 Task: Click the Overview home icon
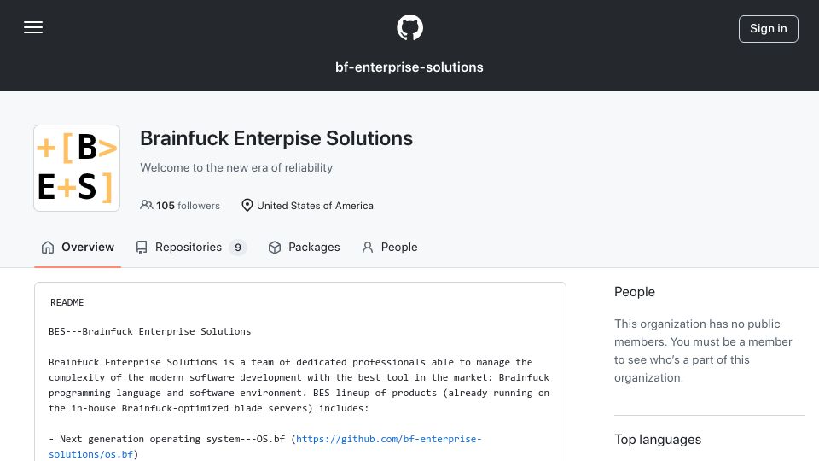click(x=48, y=248)
